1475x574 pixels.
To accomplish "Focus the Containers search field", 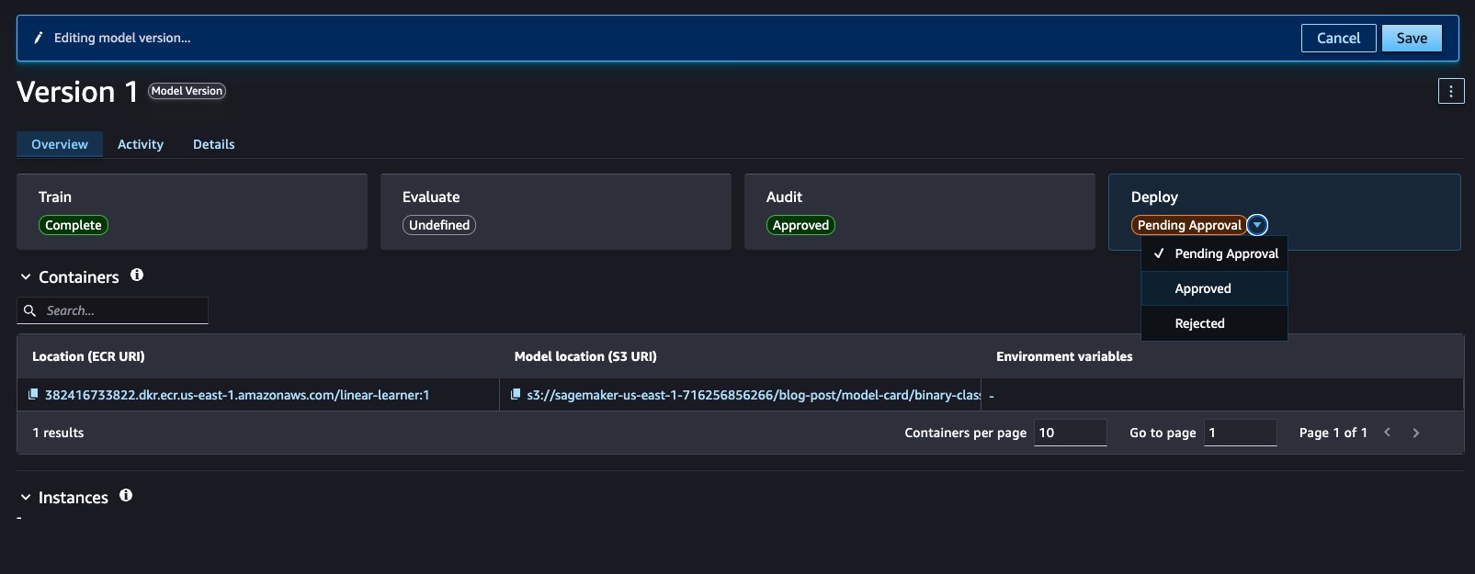I will pos(112,310).
